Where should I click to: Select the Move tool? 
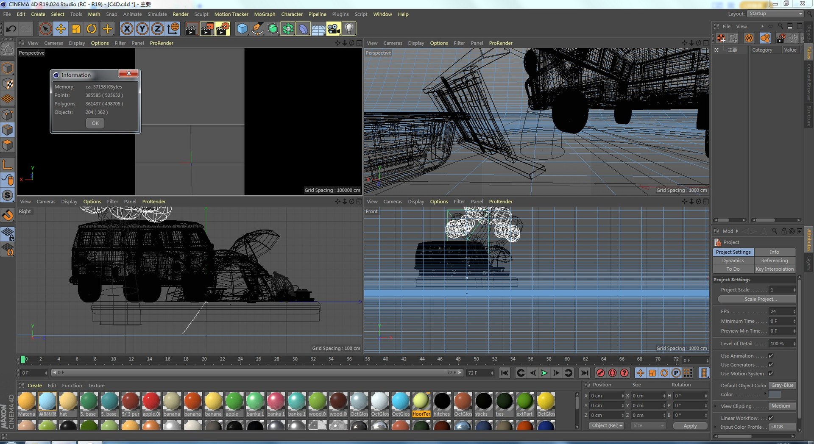coord(61,29)
